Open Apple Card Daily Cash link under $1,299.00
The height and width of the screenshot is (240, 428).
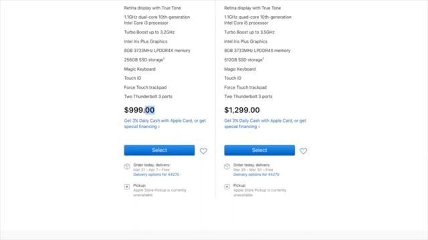tap(265, 123)
